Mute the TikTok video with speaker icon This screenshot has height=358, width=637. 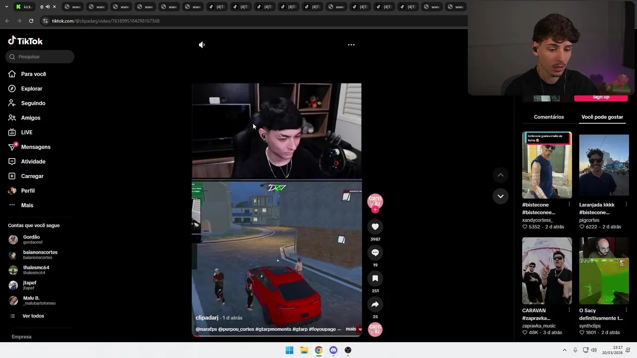pyautogui.click(x=202, y=45)
